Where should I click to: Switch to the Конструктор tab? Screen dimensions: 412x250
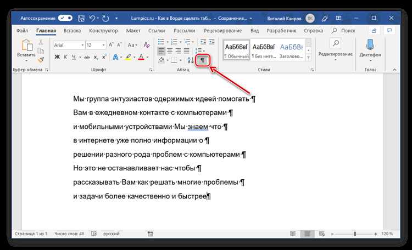[103, 31]
